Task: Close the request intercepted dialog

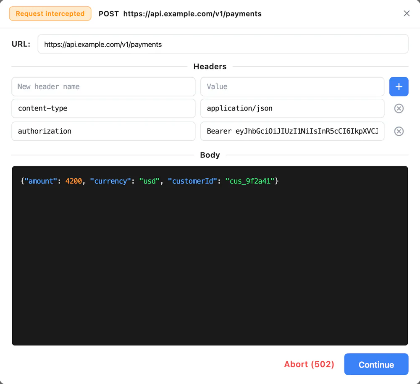Action: 406,13
